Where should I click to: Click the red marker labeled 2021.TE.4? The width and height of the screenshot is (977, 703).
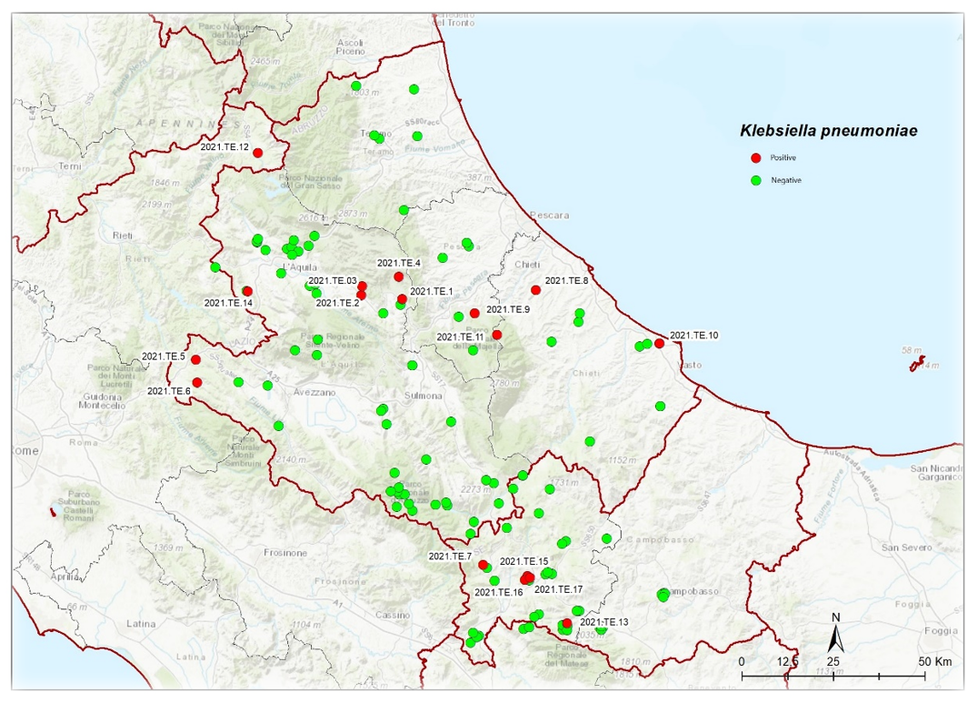click(398, 276)
